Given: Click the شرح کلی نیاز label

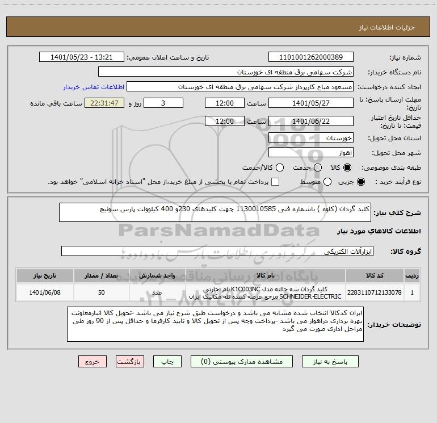Looking at the screenshot, I should [x=397, y=213].
